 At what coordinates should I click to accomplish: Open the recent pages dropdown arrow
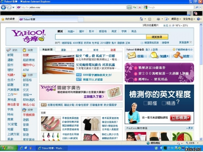[x=13, y=8]
